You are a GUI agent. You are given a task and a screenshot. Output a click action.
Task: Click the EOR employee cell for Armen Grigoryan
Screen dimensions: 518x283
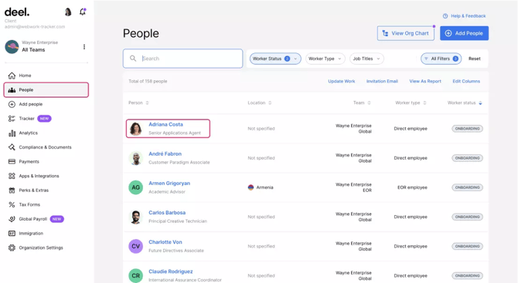(x=412, y=187)
